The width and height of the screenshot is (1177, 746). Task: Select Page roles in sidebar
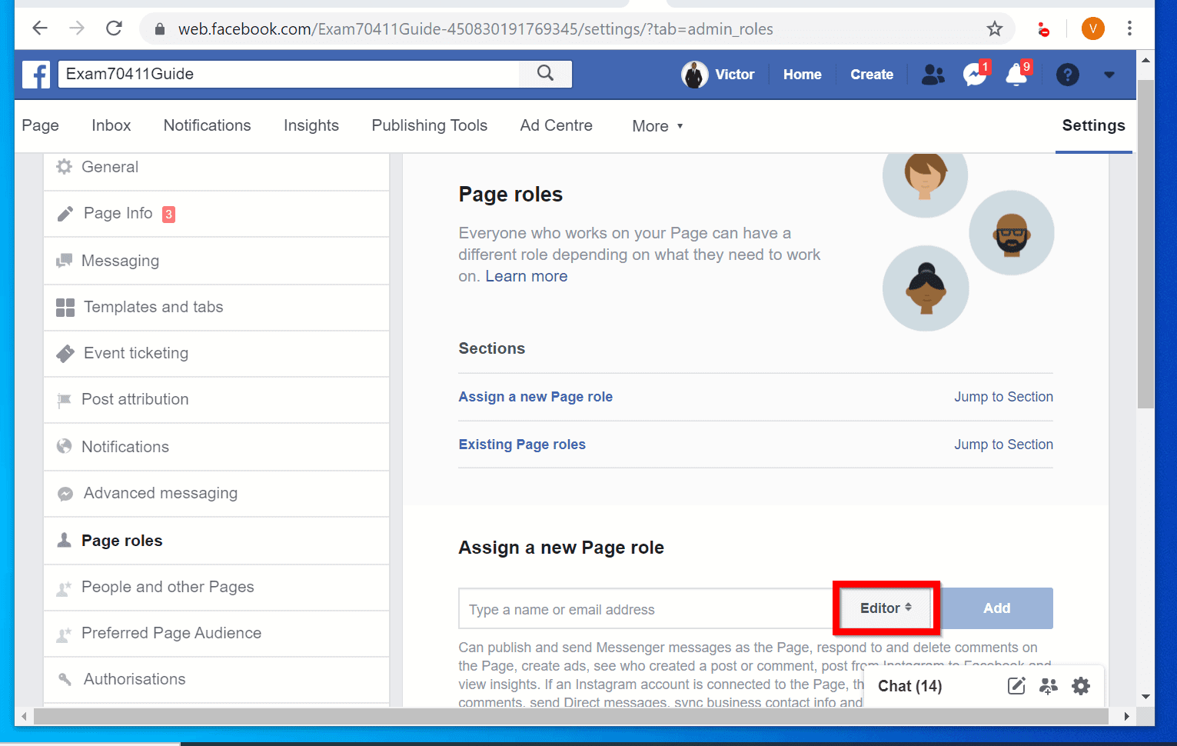(x=217, y=541)
